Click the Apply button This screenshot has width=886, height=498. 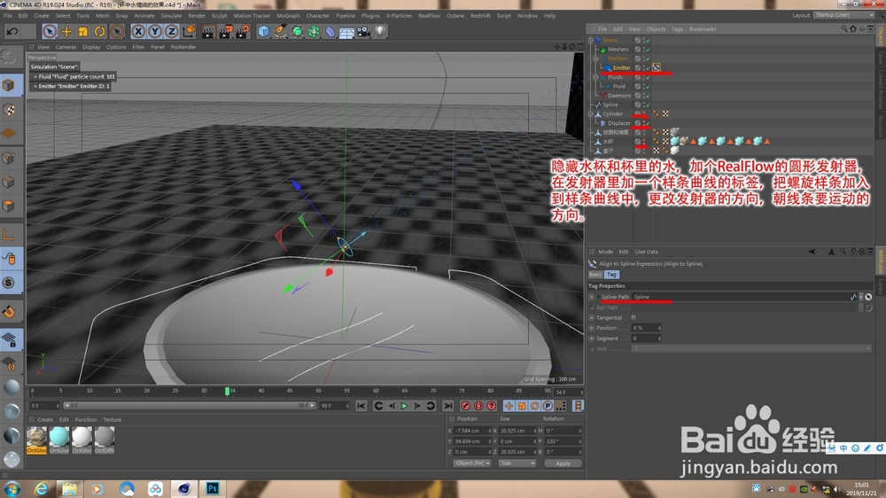(563, 463)
